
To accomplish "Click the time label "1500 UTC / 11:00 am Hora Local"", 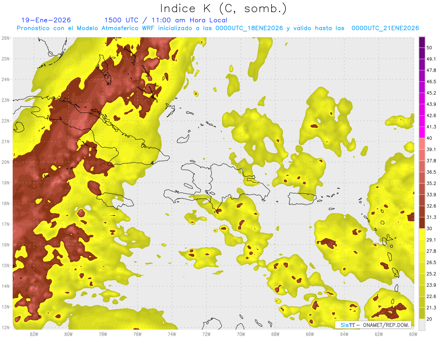I will (166, 20).
